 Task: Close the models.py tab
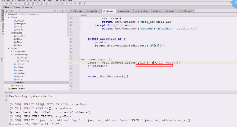pyautogui.click(x=100, y=11)
